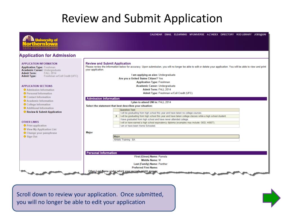Click the last name value 'Panther'
The image size is (288, 216).
pyautogui.click(x=163, y=164)
